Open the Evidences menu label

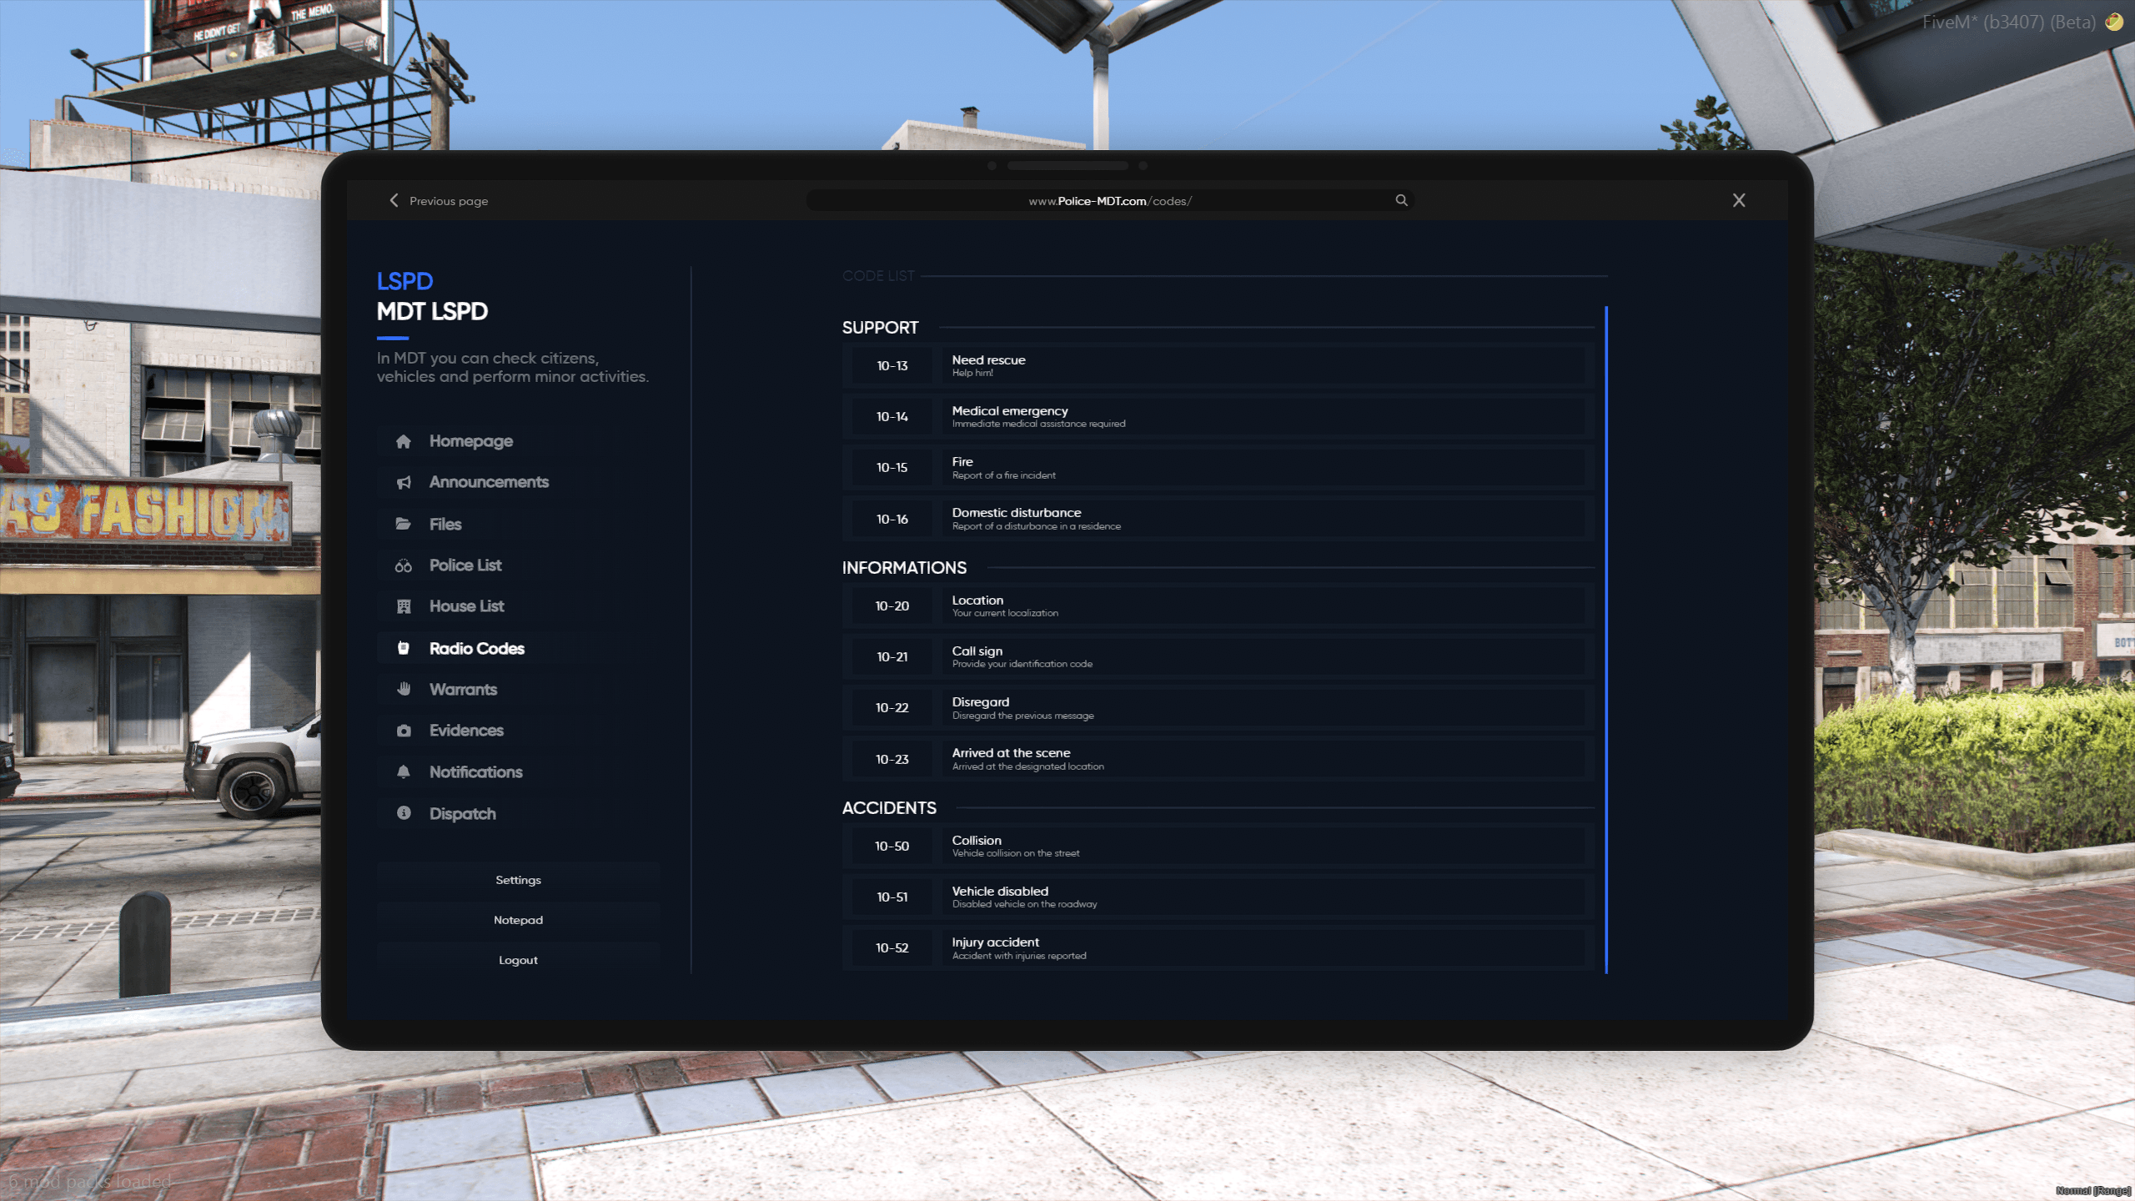pyautogui.click(x=466, y=731)
